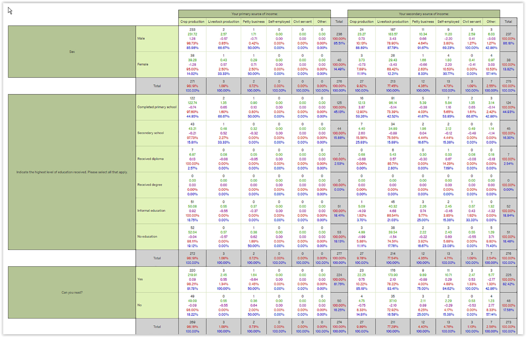Select 'Self-employed' column under primary income
The width and height of the screenshot is (526, 337).
click(x=279, y=22)
